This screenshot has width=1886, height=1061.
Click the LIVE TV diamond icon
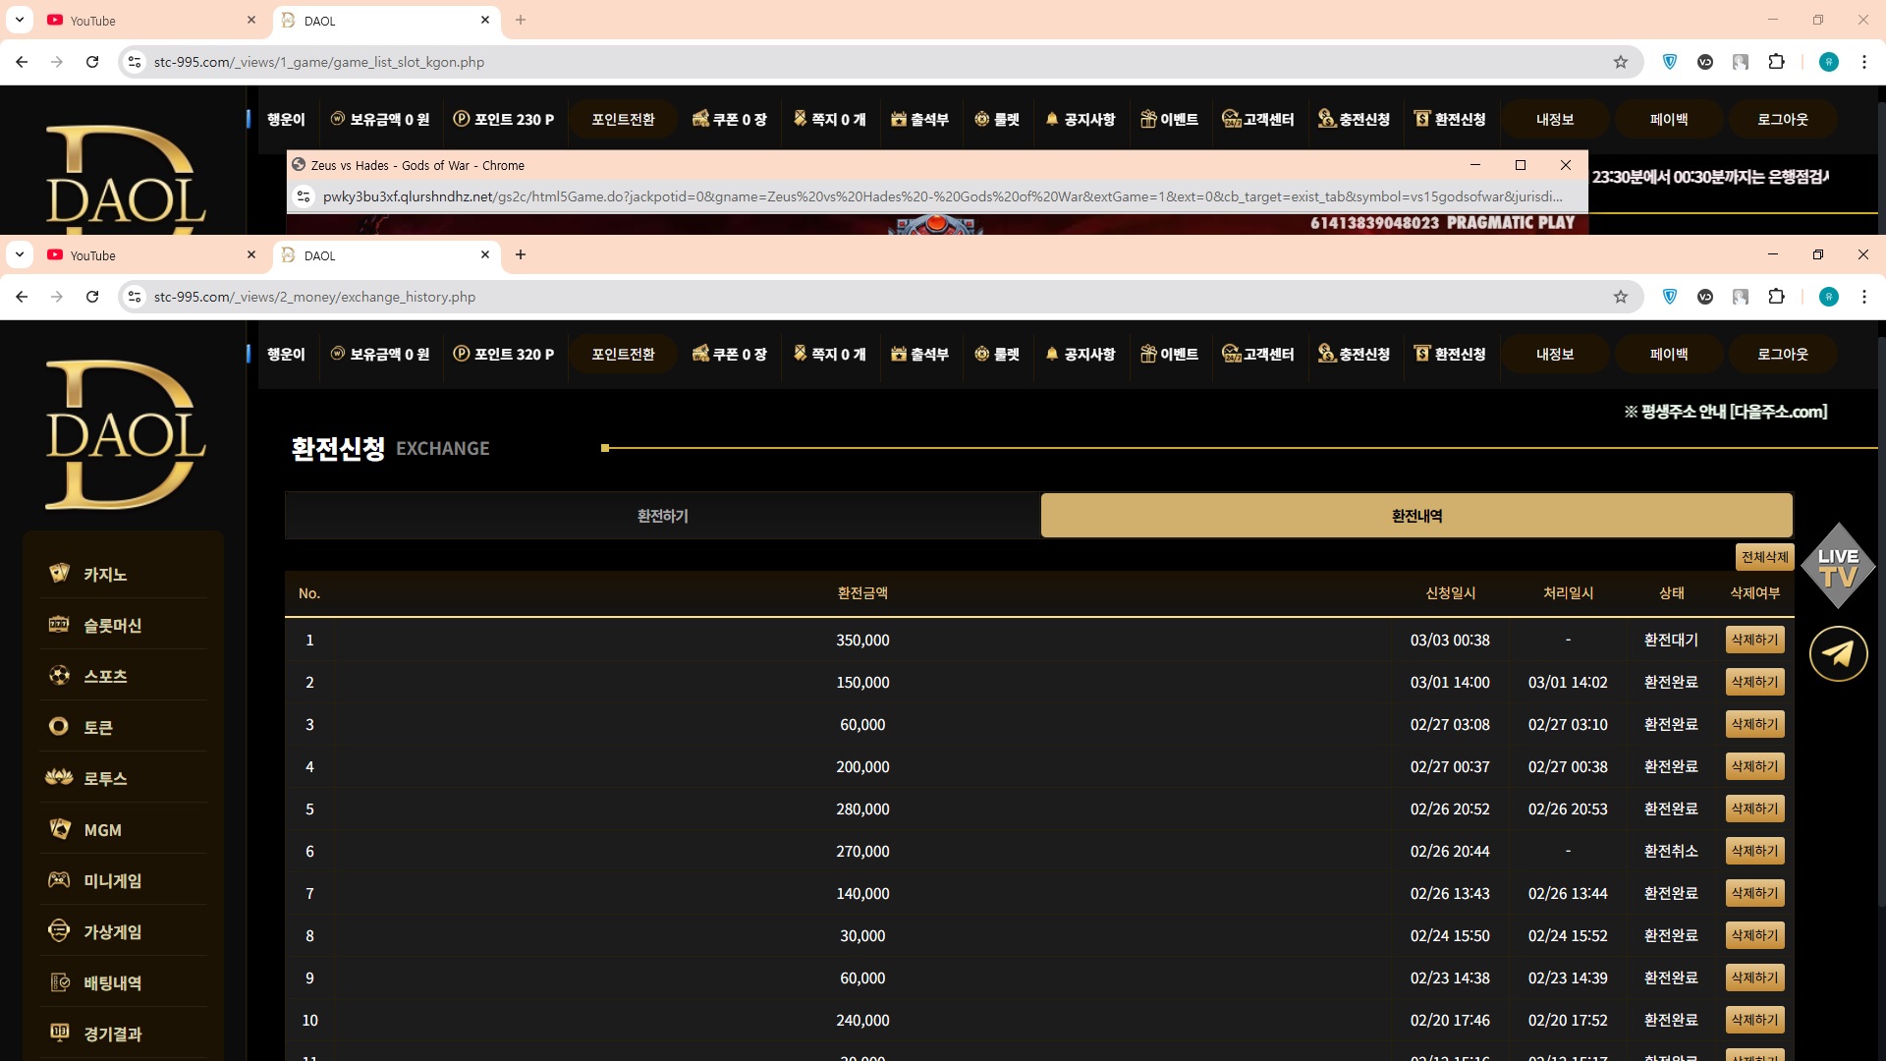click(x=1838, y=566)
